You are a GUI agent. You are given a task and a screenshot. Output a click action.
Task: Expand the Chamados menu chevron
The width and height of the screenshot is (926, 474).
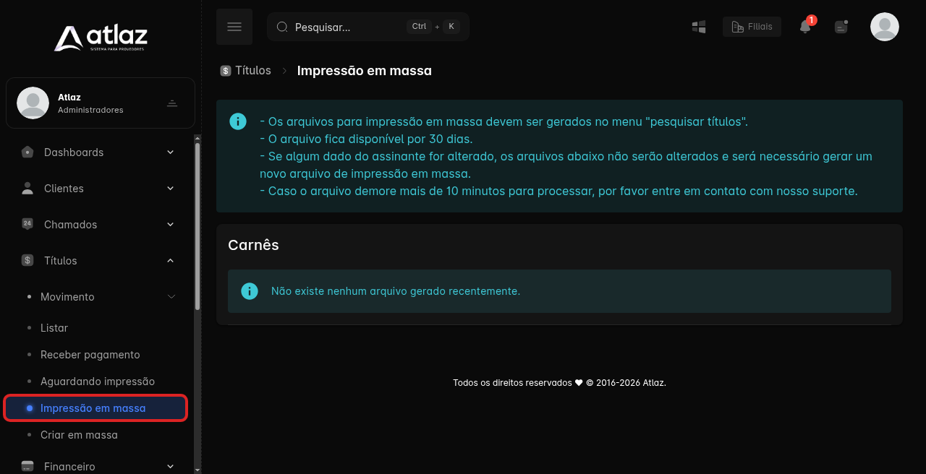coord(171,224)
